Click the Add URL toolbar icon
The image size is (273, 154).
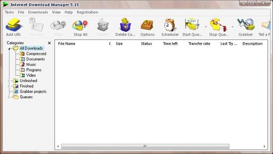pyautogui.click(x=14, y=25)
